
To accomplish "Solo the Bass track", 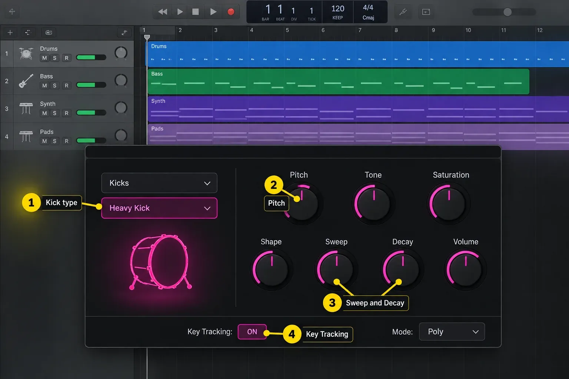I will point(54,85).
